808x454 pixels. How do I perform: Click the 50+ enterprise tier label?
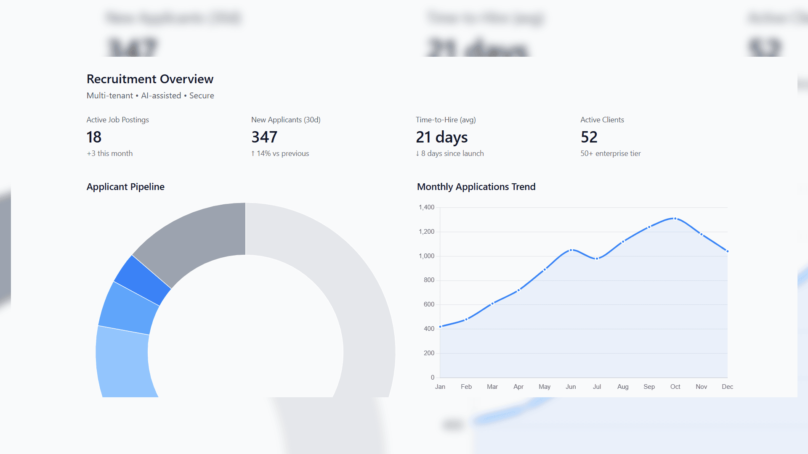[610, 153]
